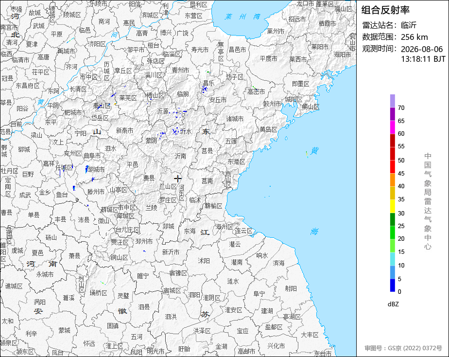Click the 埇桥区 label

click(98, 293)
